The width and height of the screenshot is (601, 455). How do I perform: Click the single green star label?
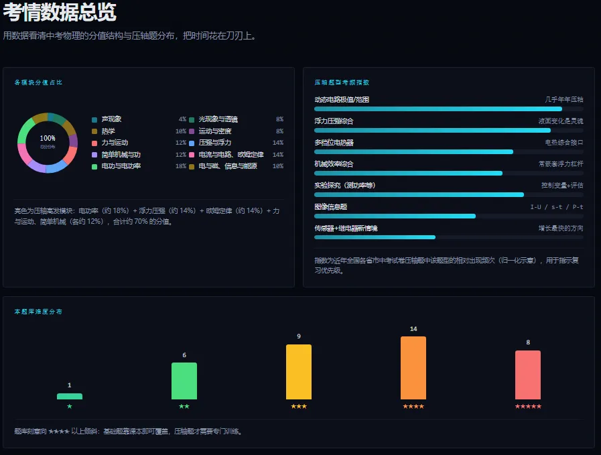click(x=70, y=406)
